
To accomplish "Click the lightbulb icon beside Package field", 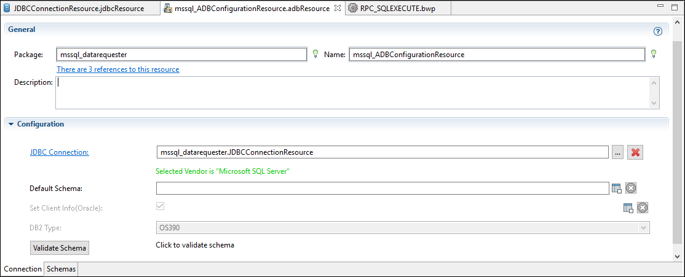I will tap(315, 54).
